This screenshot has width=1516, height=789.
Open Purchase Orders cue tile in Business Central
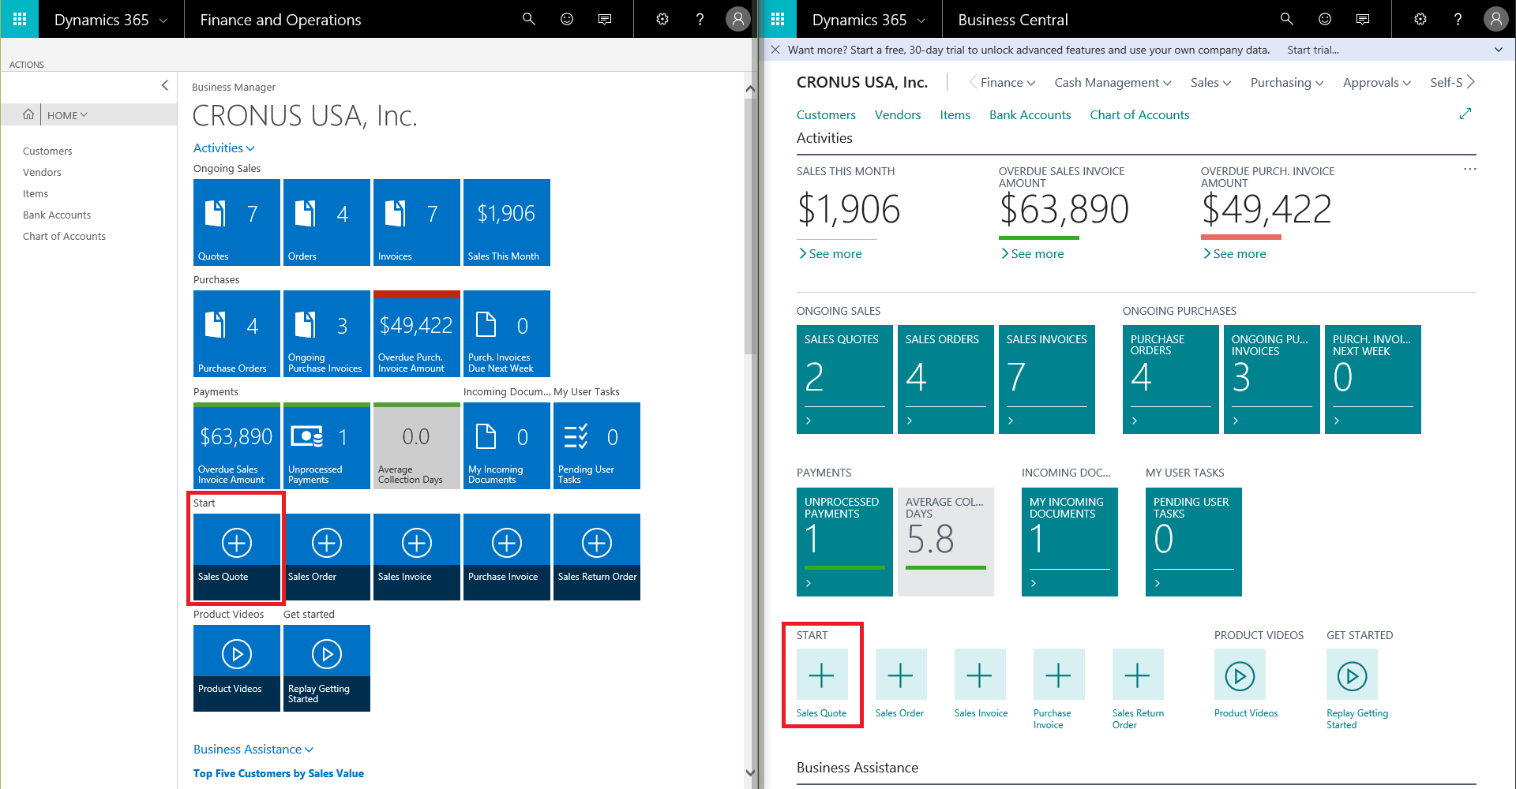pos(1171,380)
